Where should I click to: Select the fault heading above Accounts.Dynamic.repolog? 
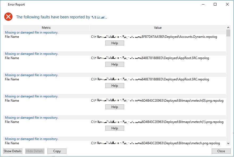click(x=32, y=32)
